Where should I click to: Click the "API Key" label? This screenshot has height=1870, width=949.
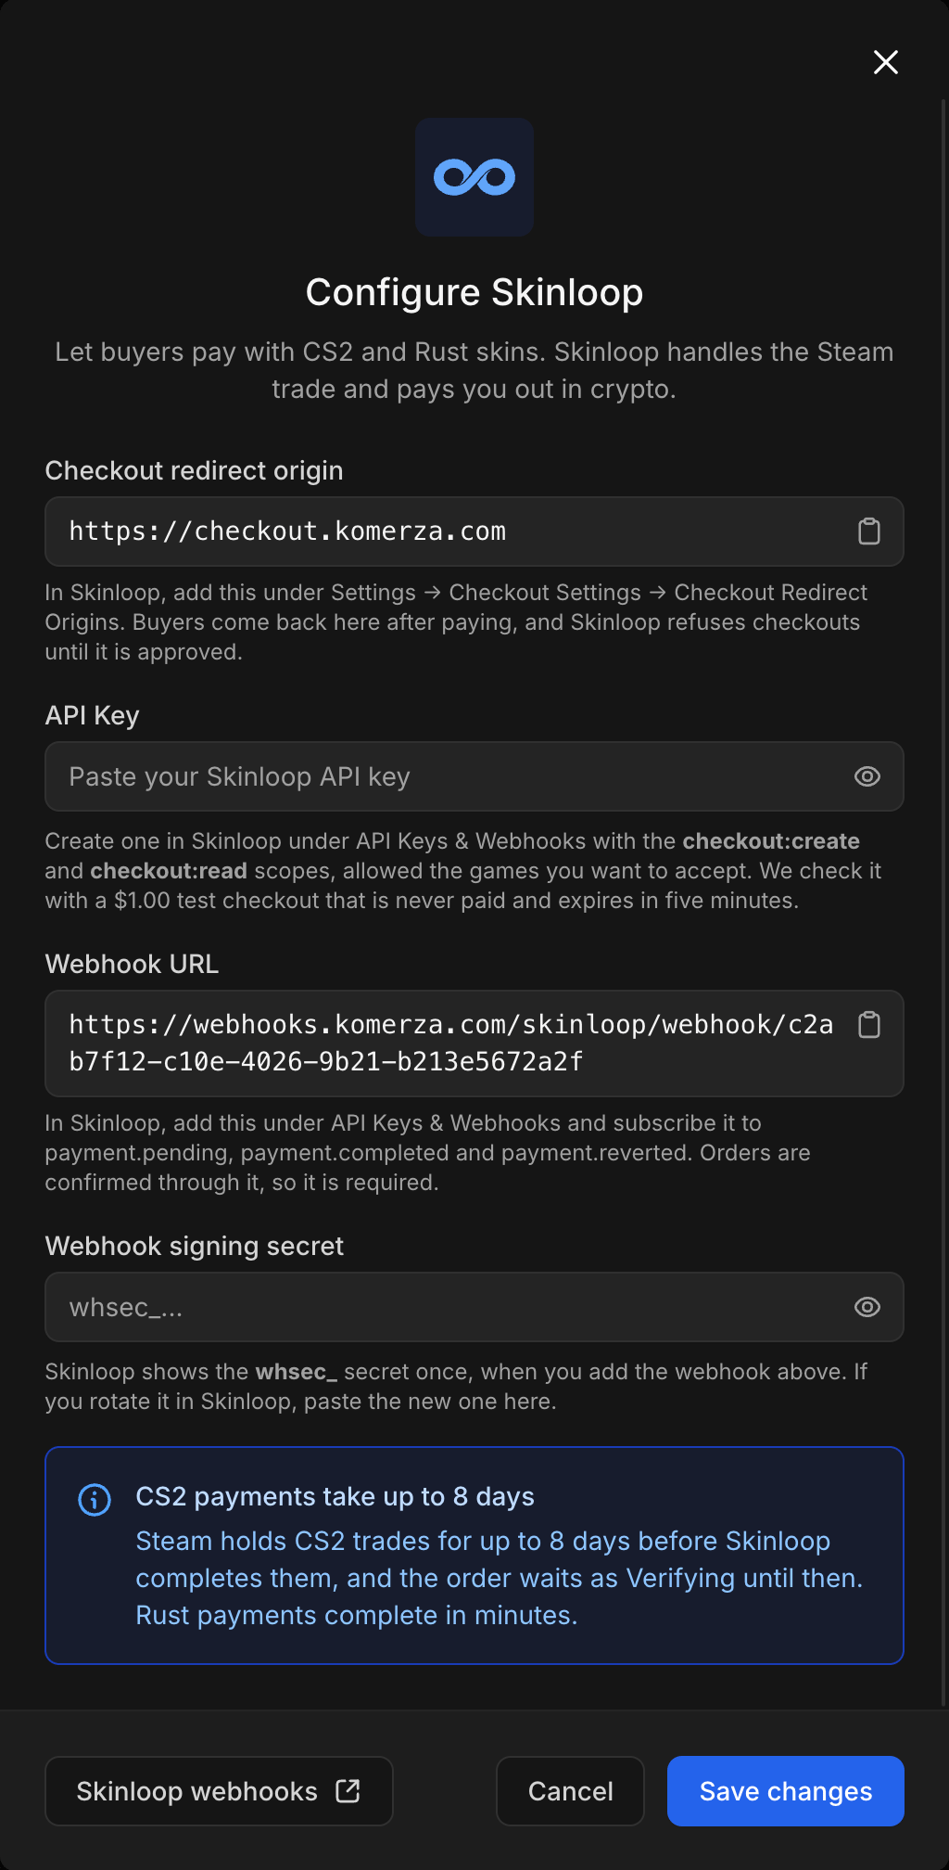point(92,715)
